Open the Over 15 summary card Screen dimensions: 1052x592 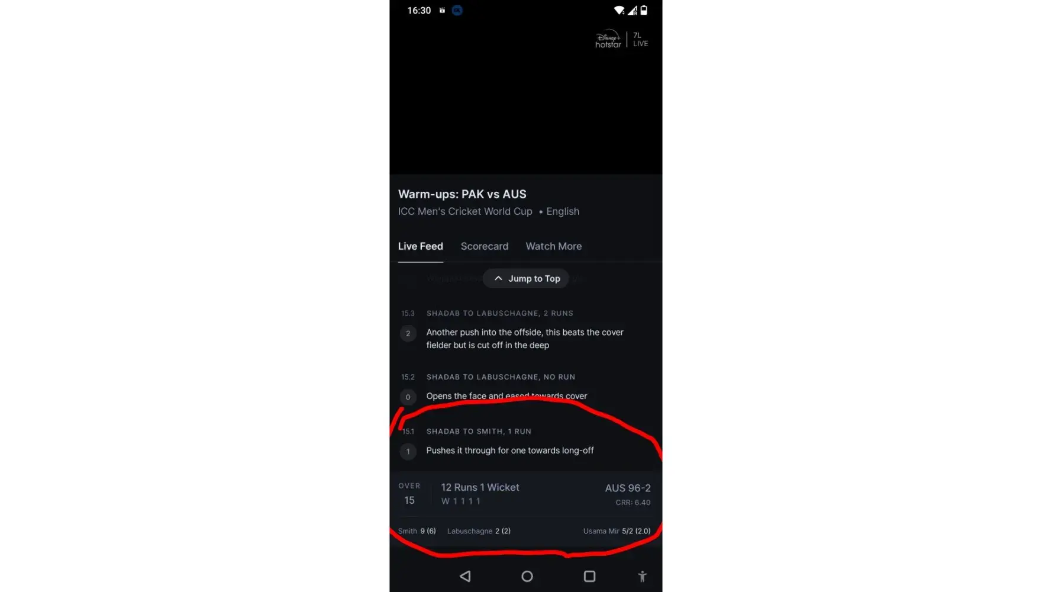point(525,494)
